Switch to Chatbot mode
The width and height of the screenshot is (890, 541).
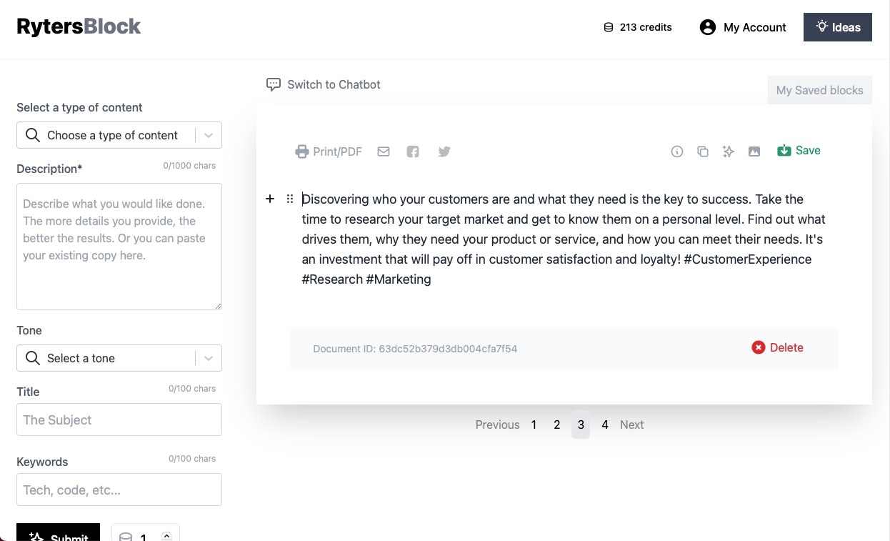(323, 84)
